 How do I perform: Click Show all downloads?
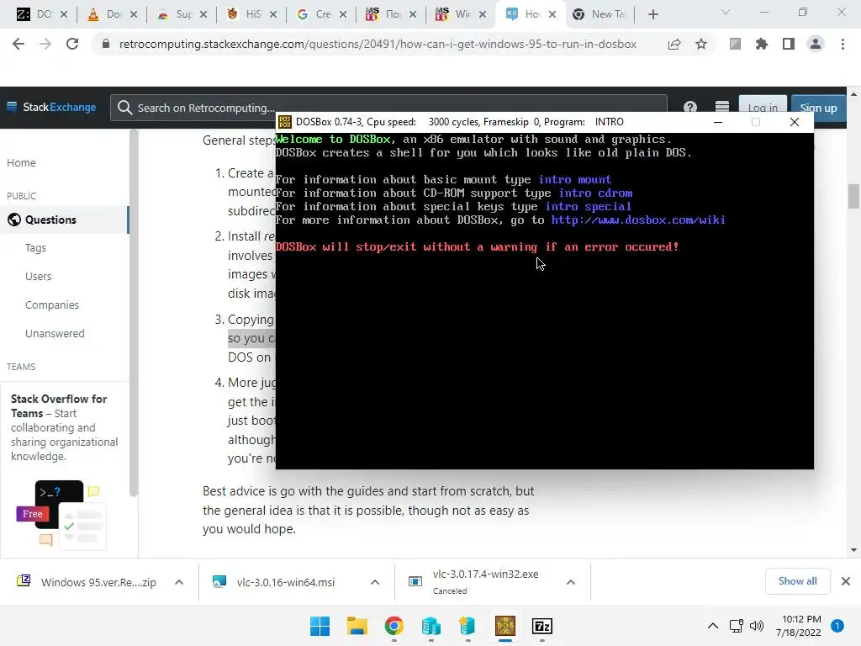(797, 581)
